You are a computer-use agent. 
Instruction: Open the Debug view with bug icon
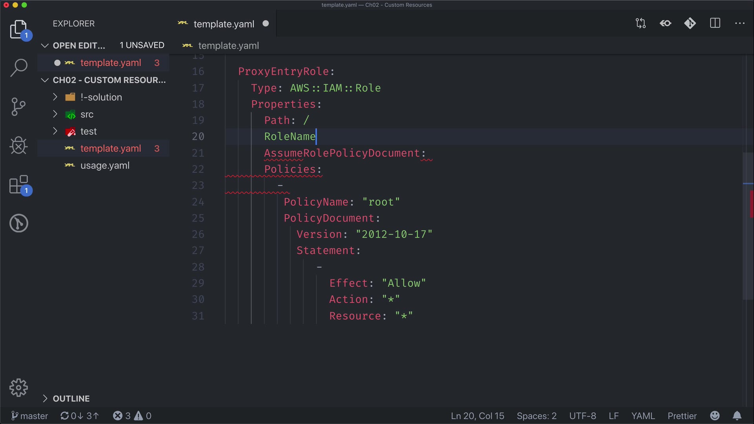point(18,146)
